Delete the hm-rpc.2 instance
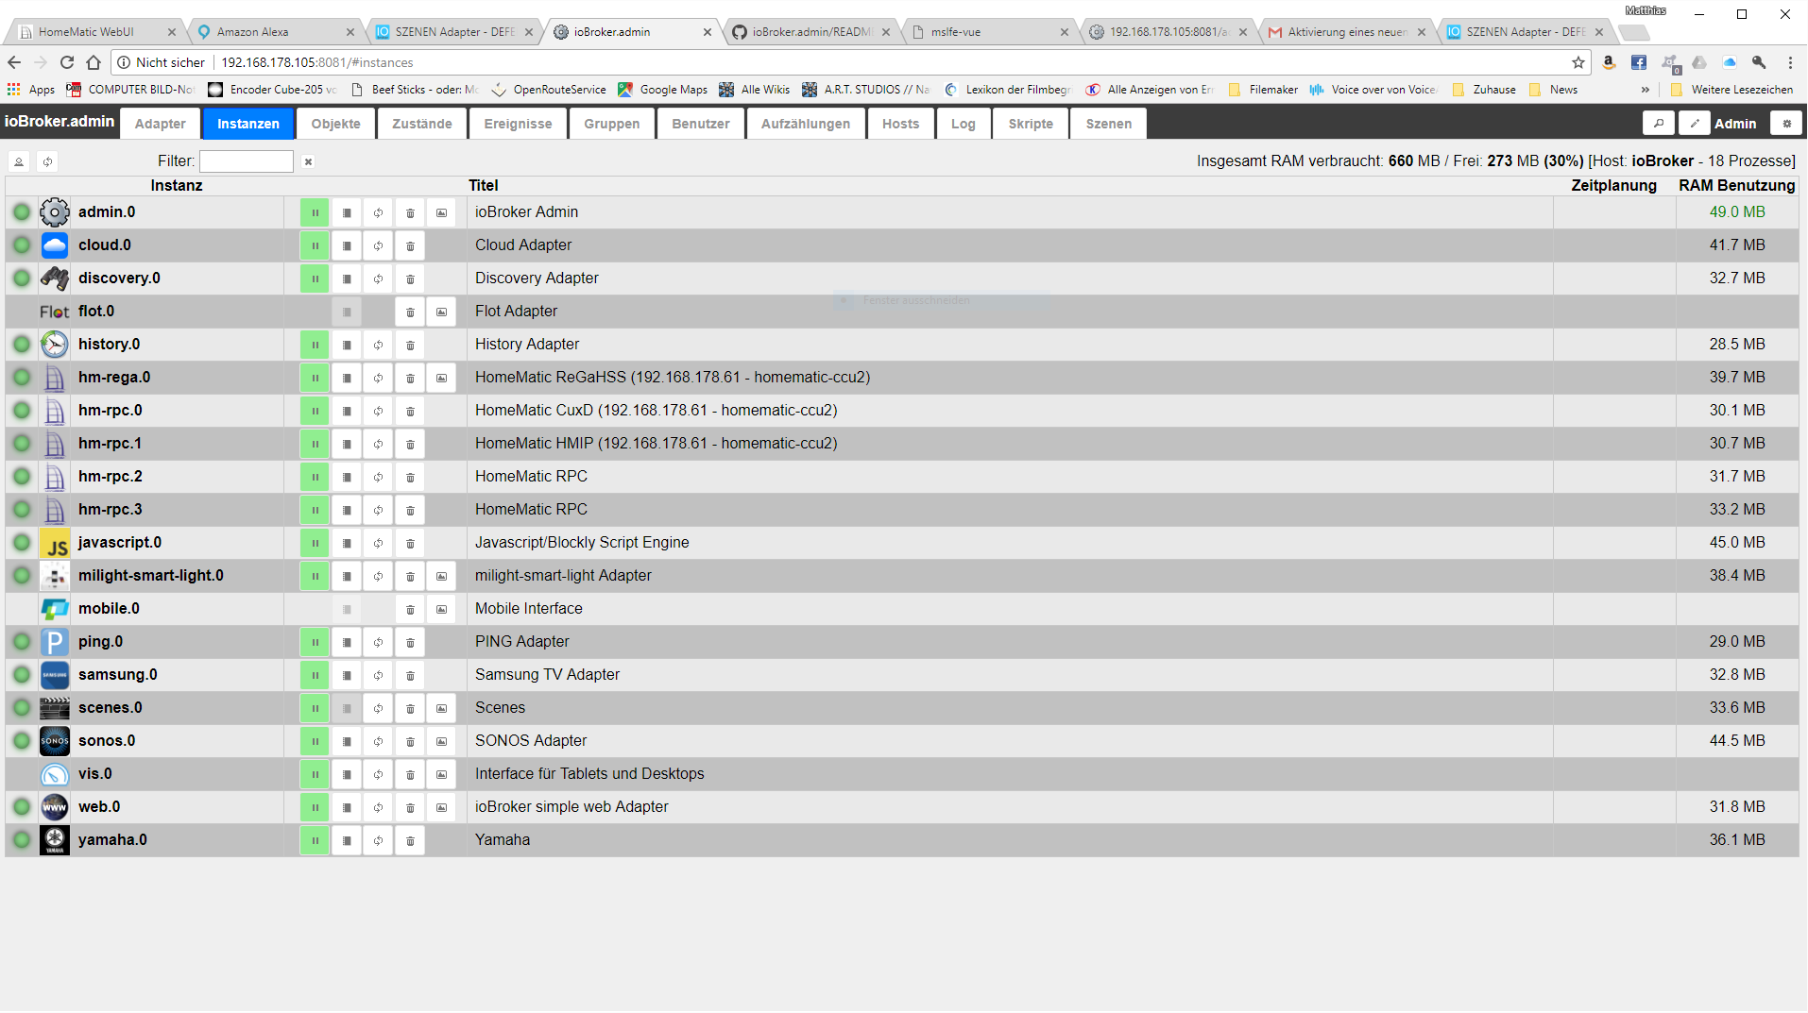This screenshot has width=1808, height=1013. 410,477
